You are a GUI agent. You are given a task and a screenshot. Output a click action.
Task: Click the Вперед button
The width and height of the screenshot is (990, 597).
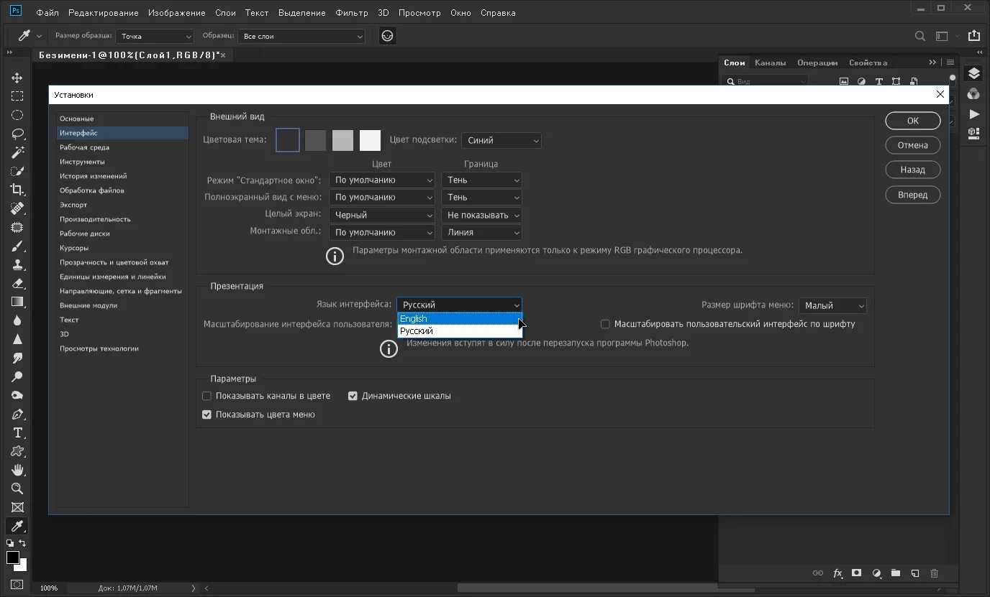pos(913,195)
